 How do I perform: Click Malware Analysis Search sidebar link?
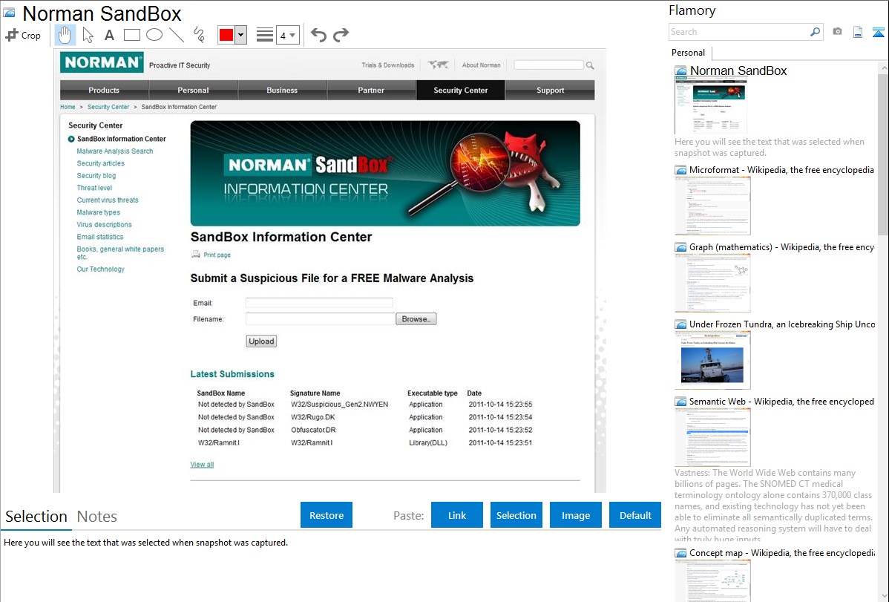click(x=115, y=151)
